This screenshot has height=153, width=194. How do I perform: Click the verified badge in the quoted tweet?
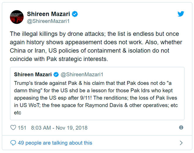56,75
